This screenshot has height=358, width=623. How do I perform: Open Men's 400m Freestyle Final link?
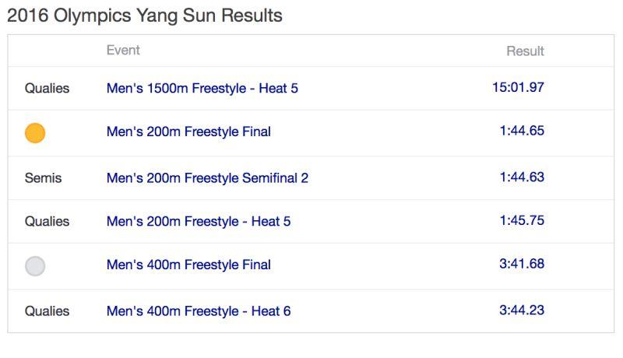tap(188, 265)
